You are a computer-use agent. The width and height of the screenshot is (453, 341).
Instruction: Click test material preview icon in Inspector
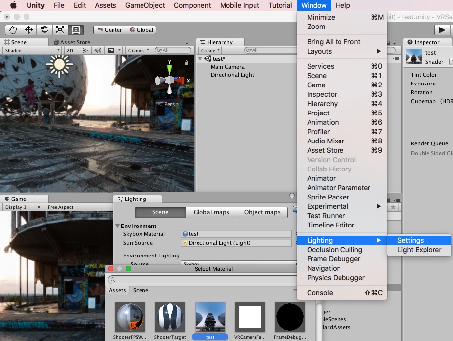414,57
